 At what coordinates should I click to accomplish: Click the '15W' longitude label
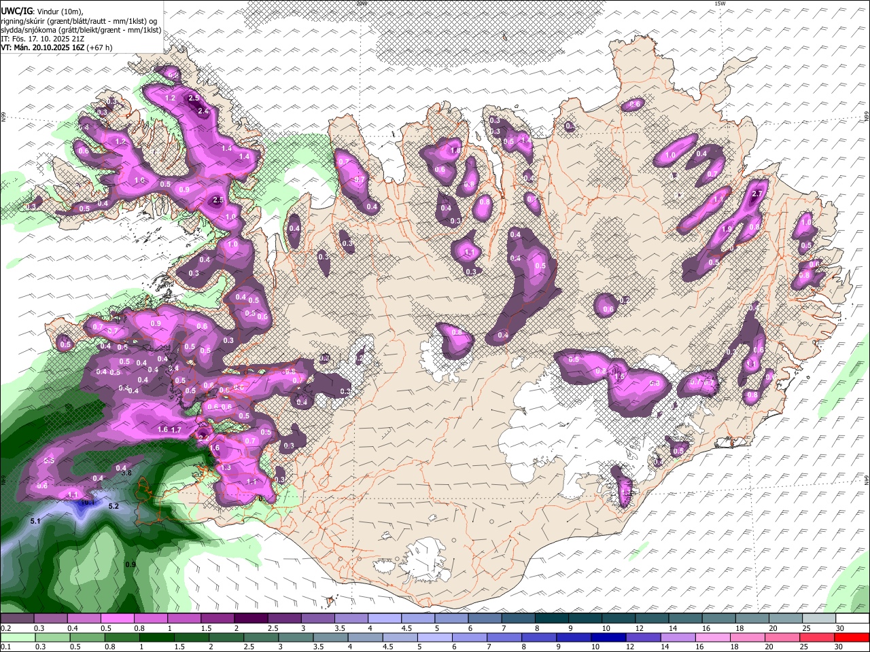tap(720, 3)
